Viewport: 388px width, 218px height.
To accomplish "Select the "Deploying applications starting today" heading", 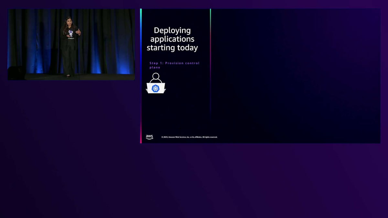I will pos(172,39).
